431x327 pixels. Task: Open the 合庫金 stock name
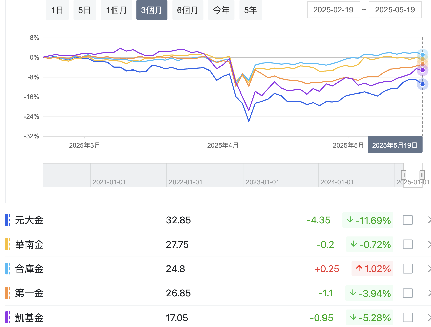point(29,269)
